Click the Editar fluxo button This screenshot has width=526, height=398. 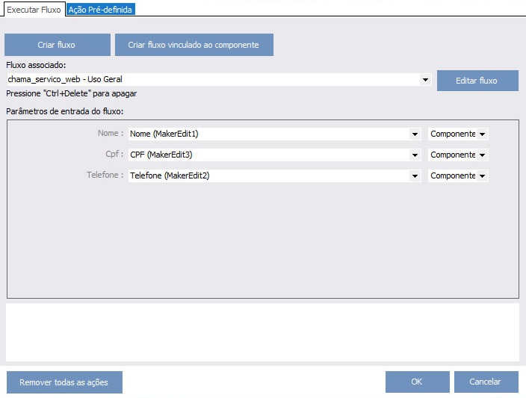[x=477, y=81]
